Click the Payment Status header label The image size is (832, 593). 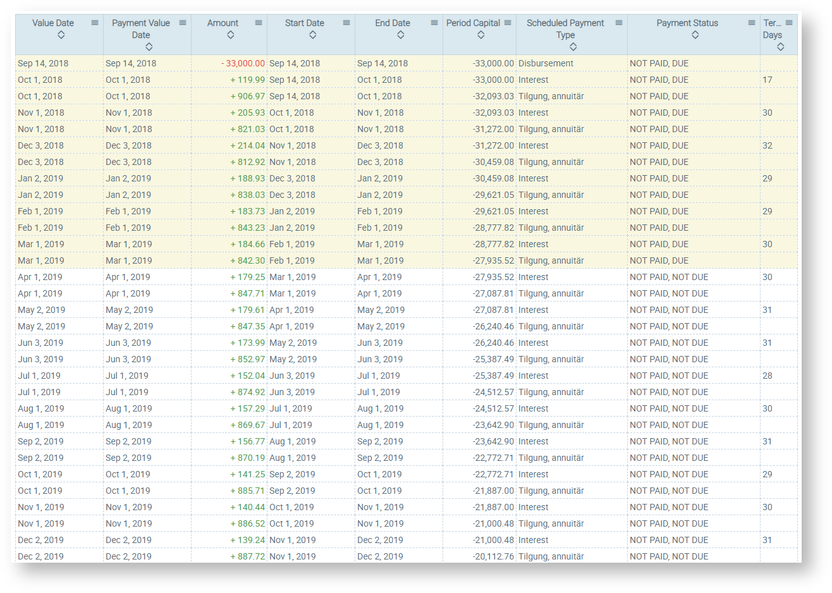pyautogui.click(x=687, y=23)
